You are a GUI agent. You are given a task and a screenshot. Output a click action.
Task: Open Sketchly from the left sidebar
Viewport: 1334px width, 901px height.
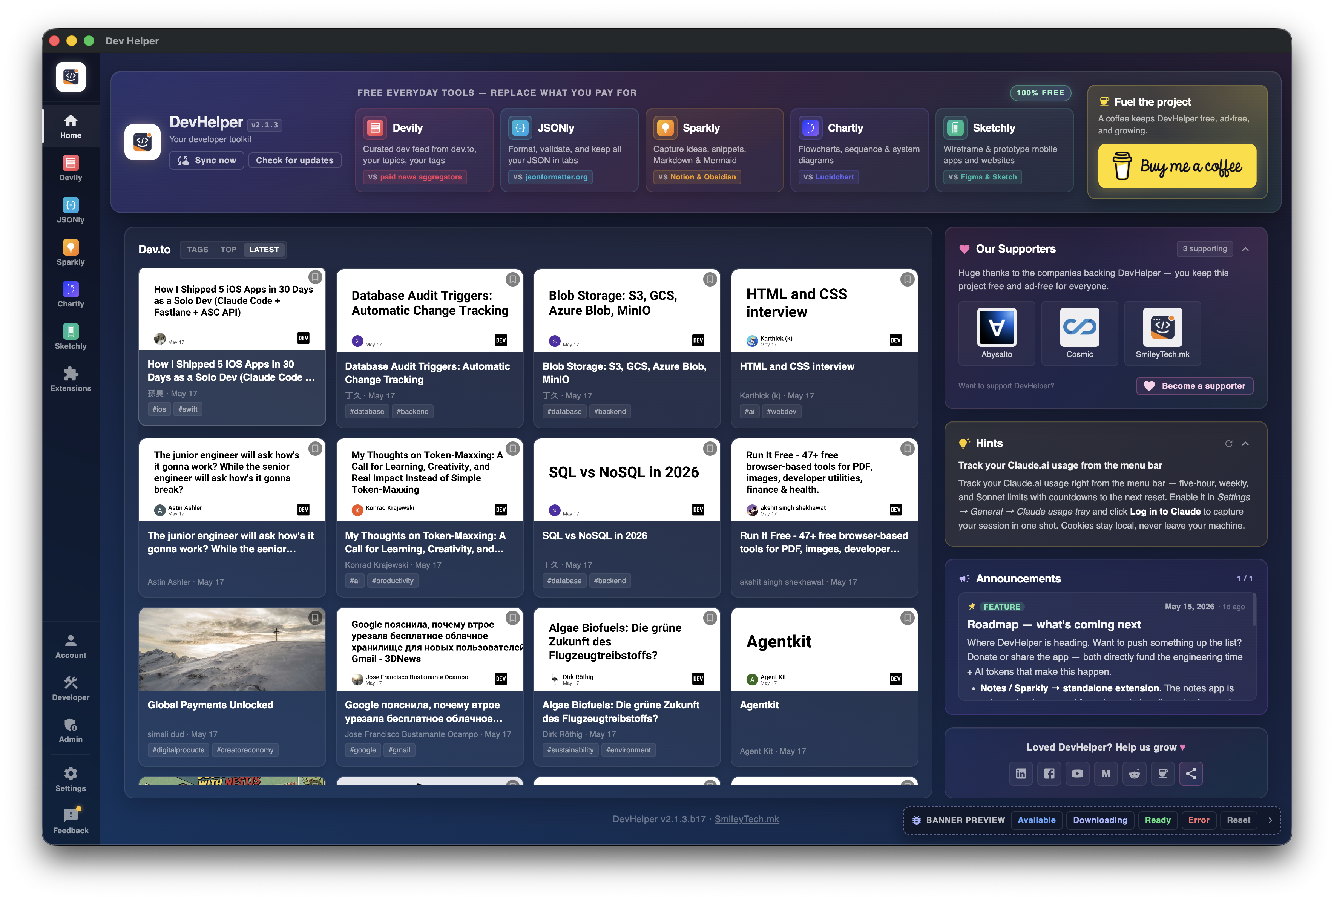click(x=71, y=337)
